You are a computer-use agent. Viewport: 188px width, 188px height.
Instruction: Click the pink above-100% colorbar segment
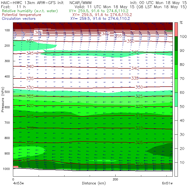coord(176,29)
